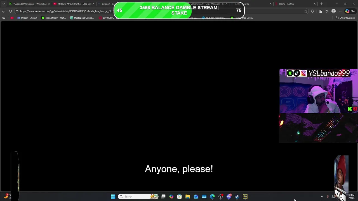Image resolution: width=358 pixels, height=201 pixels.
Task: Open the Edge profile avatar
Action: (x=333, y=11)
